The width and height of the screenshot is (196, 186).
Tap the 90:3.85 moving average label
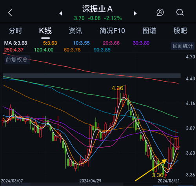point(102,50)
